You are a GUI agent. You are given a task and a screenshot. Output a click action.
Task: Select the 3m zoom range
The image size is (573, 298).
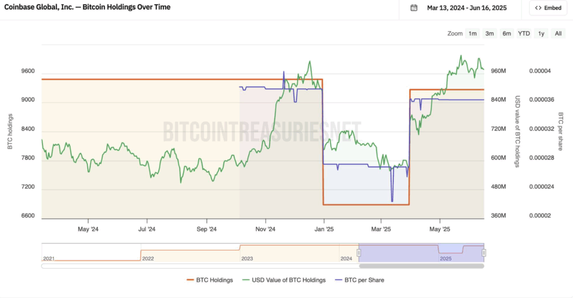(x=490, y=34)
